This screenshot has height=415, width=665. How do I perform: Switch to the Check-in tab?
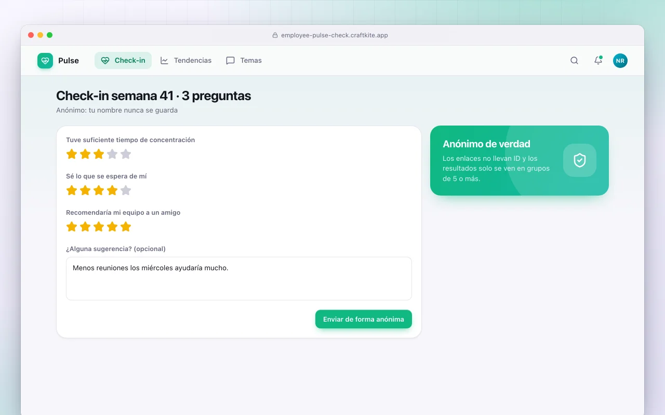pos(123,61)
